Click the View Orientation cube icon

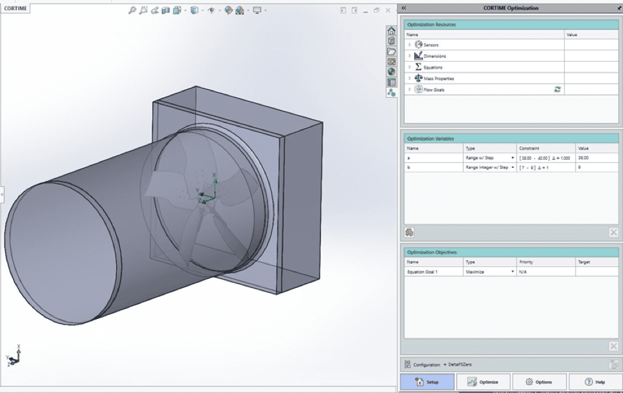(x=177, y=10)
